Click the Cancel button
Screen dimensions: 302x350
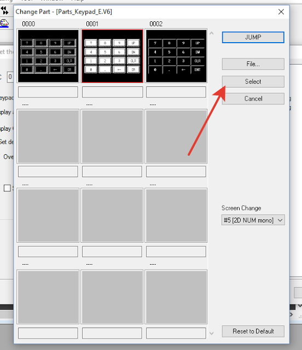(253, 98)
